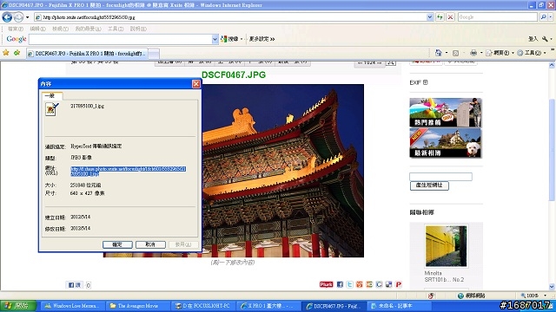556x312 pixels.
Task: Switch to 未命名 - 記事本 taskbar item
Action: (399, 306)
